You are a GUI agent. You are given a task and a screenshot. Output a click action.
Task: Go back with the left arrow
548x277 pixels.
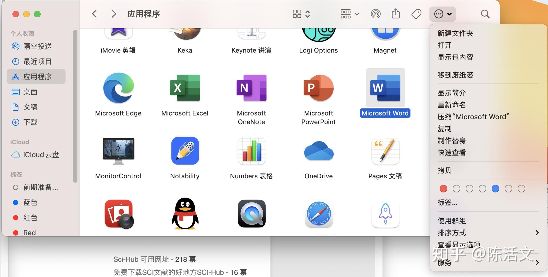(94, 14)
